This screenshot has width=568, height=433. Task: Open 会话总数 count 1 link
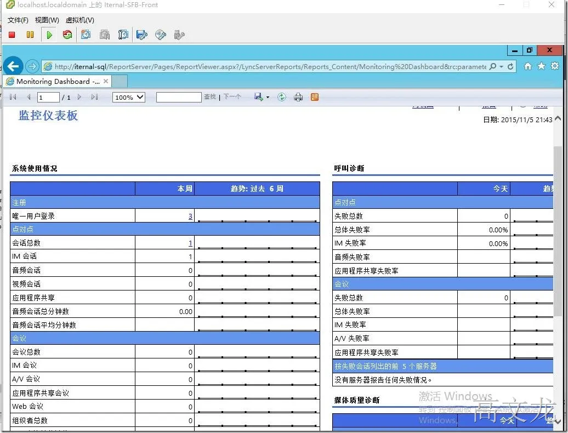(191, 243)
